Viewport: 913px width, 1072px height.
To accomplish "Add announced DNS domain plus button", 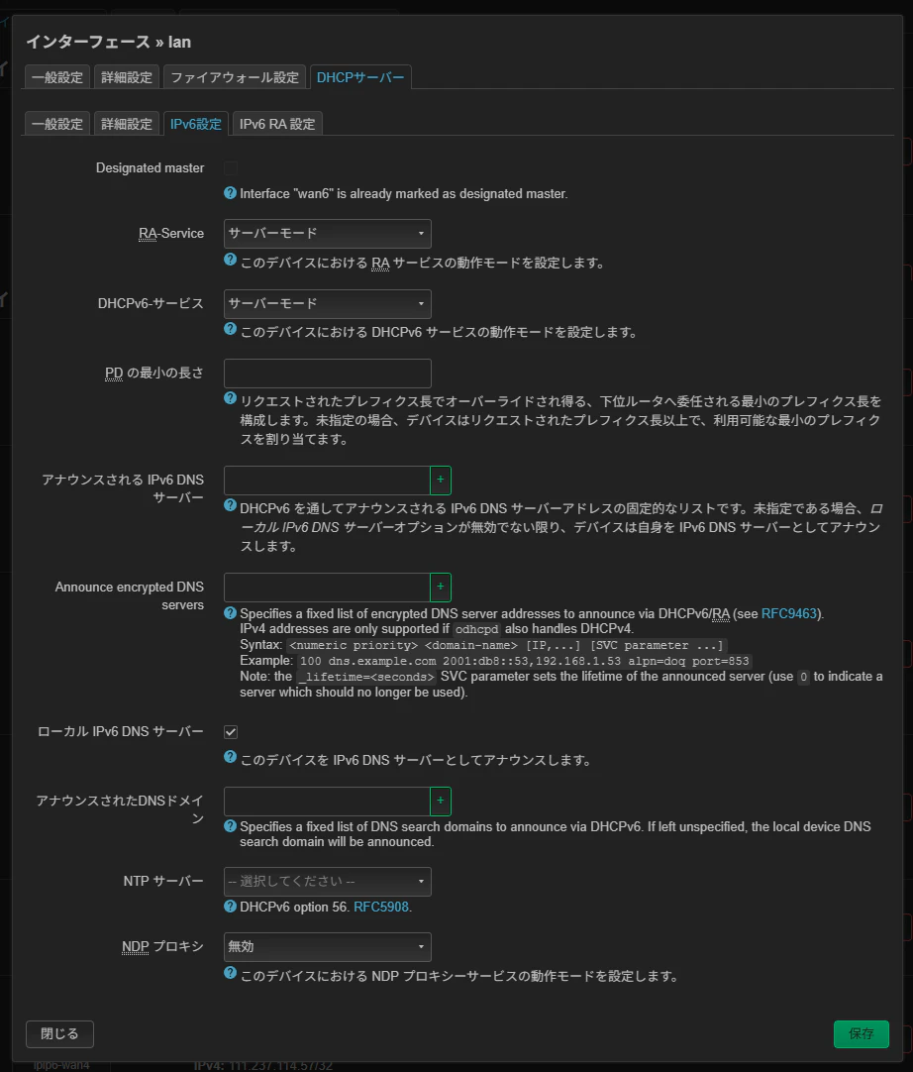I will tap(440, 801).
